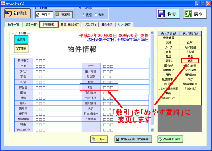Select the 居住用 house icon mode
The height and width of the screenshot is (151, 212).
coord(38,15)
